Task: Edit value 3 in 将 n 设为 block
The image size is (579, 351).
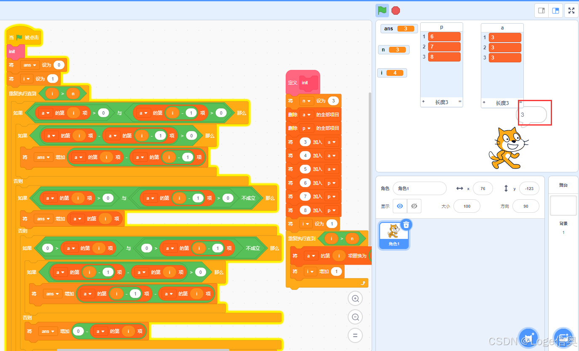Action: (333, 101)
